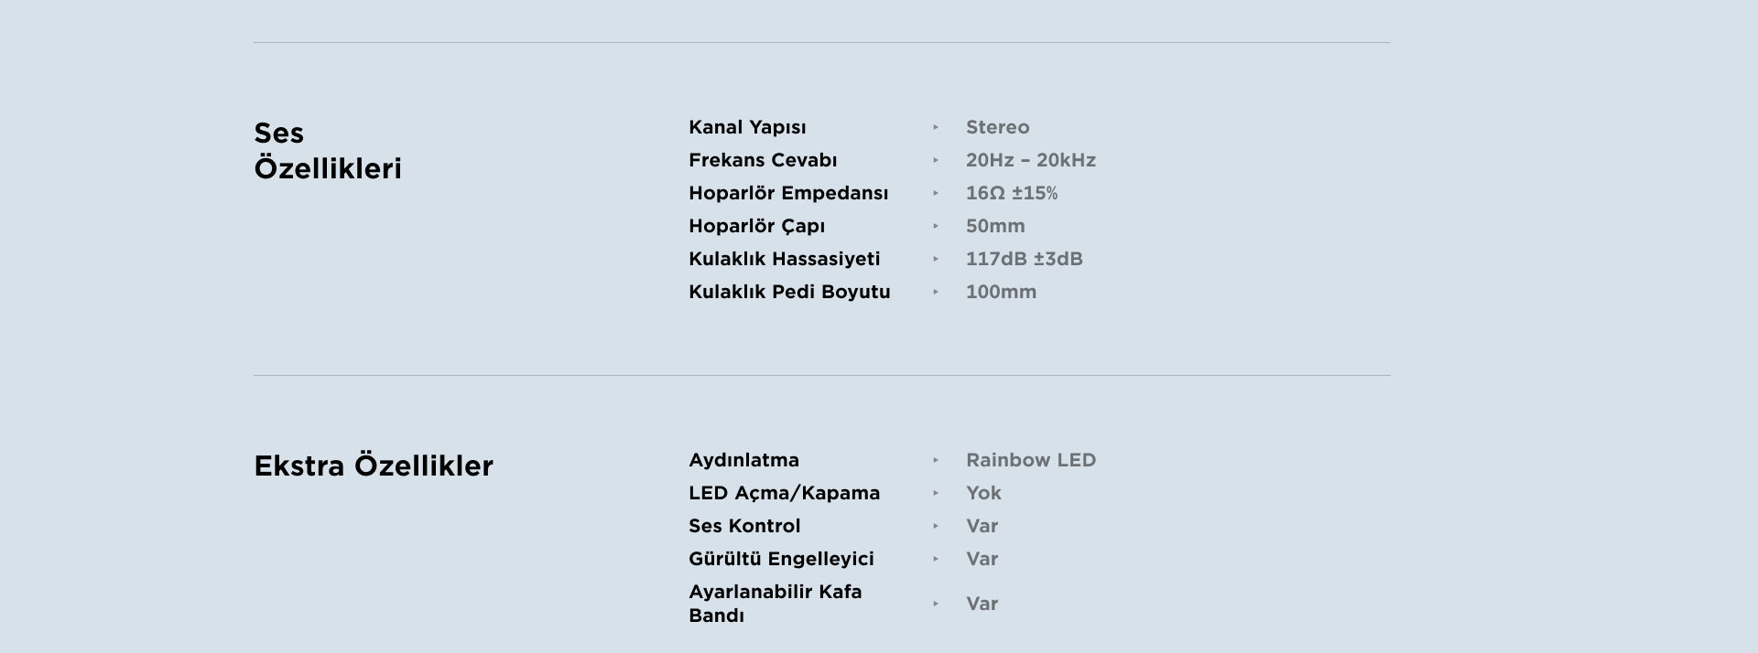Select the Ekstra Özellikler heading
Screen dimensions: 1758x653
click(373, 466)
